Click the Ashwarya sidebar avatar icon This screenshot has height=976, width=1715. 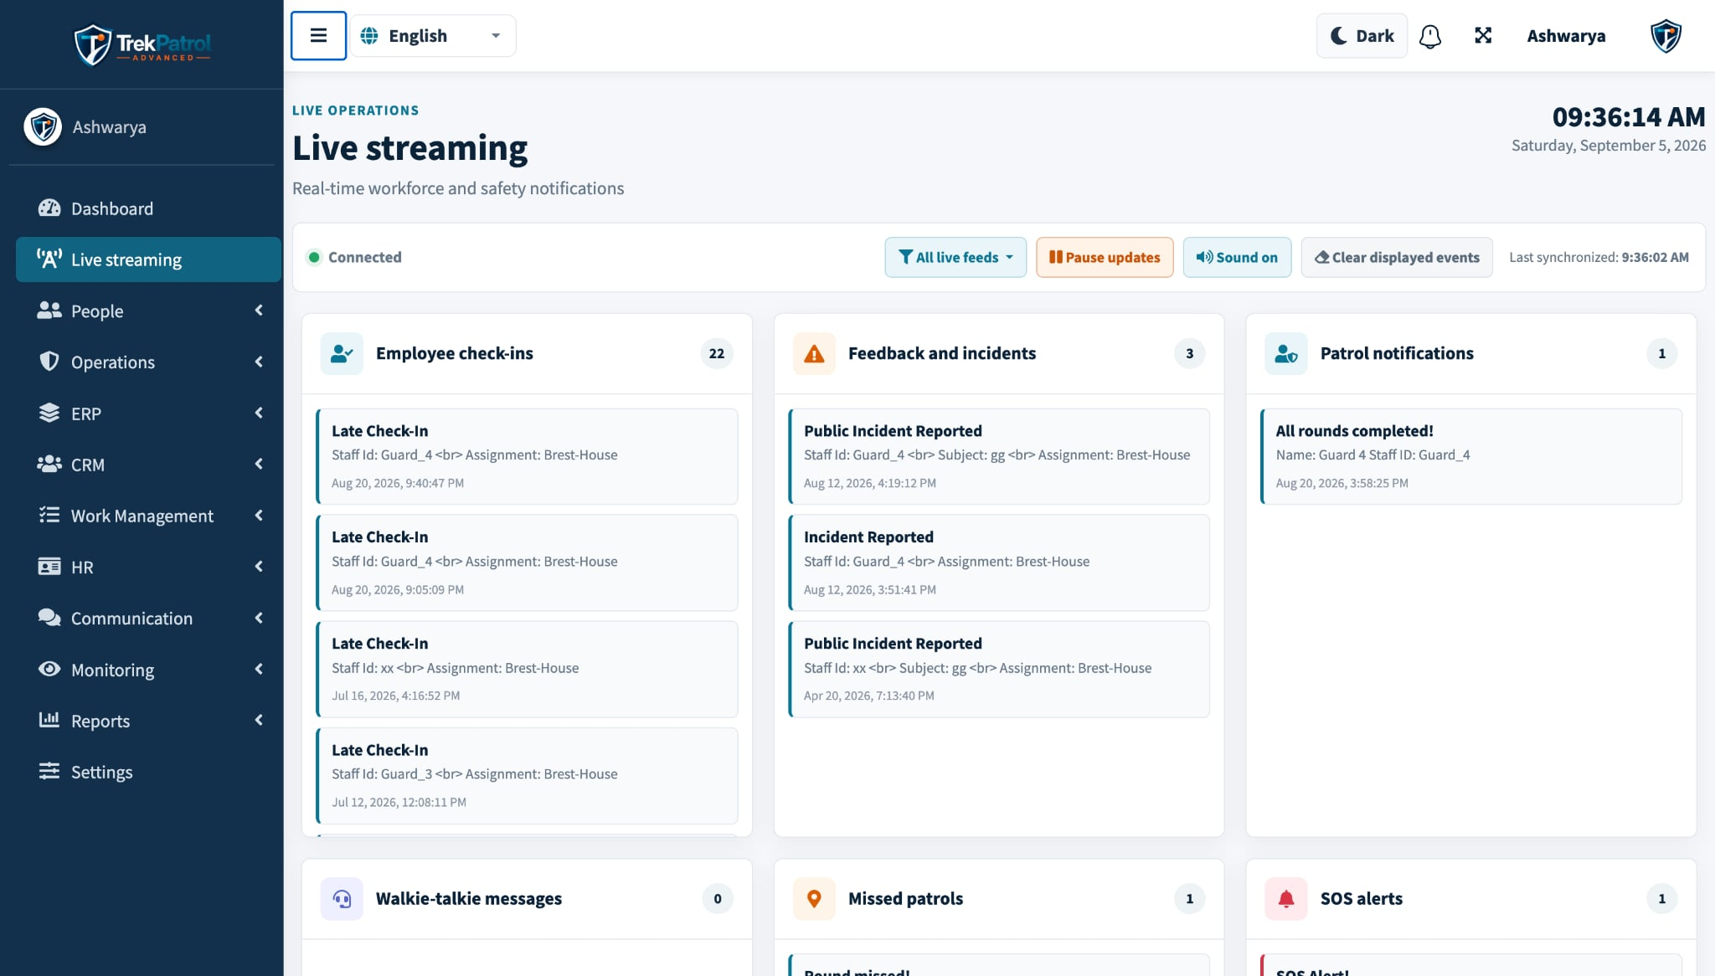coord(43,127)
